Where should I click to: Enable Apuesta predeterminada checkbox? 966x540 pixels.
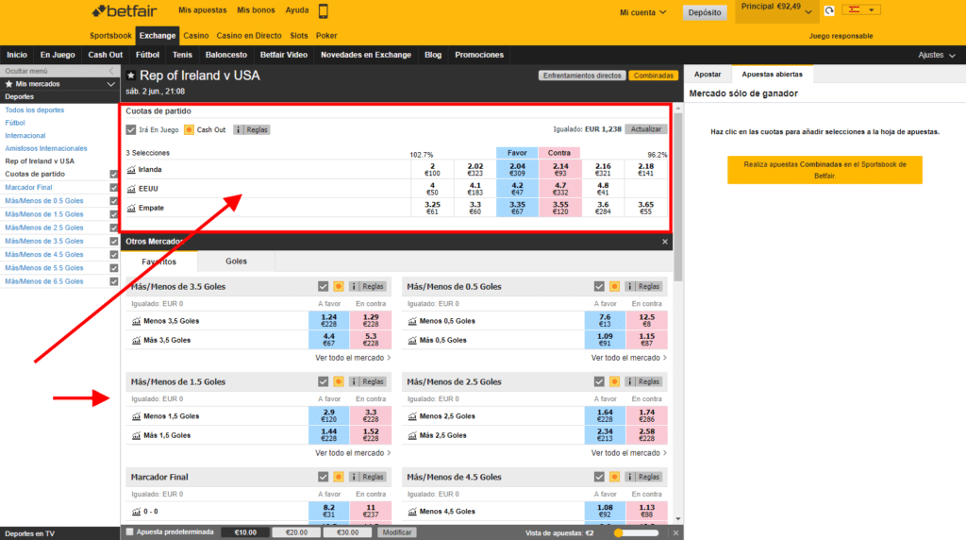tap(129, 532)
